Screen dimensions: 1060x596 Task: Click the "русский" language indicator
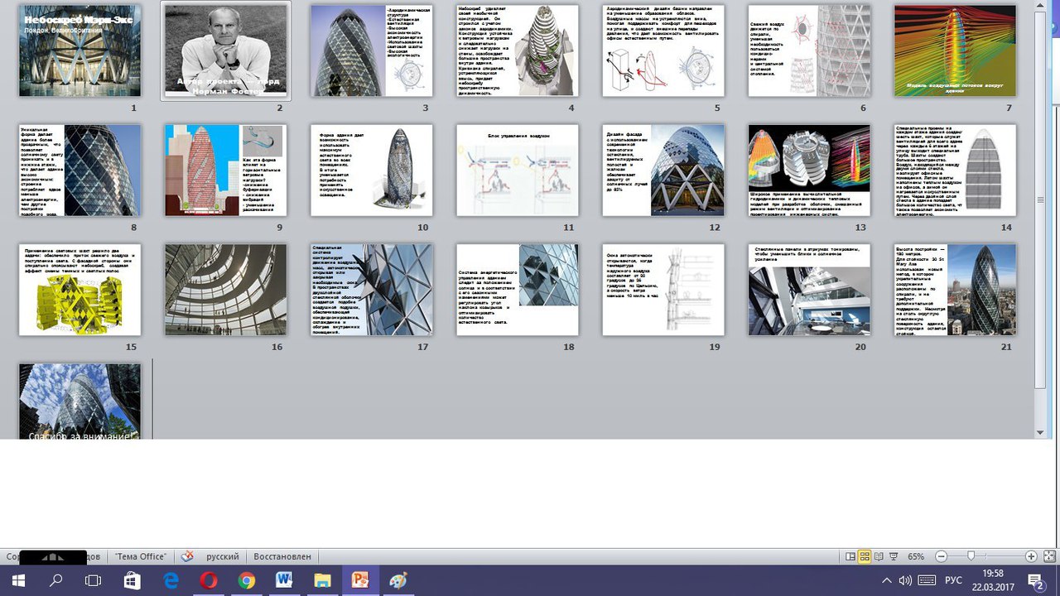223,557
